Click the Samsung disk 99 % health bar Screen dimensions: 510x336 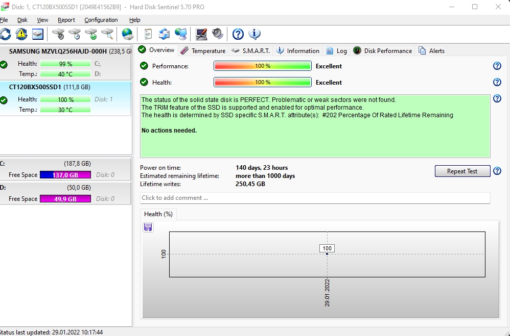[x=65, y=64]
